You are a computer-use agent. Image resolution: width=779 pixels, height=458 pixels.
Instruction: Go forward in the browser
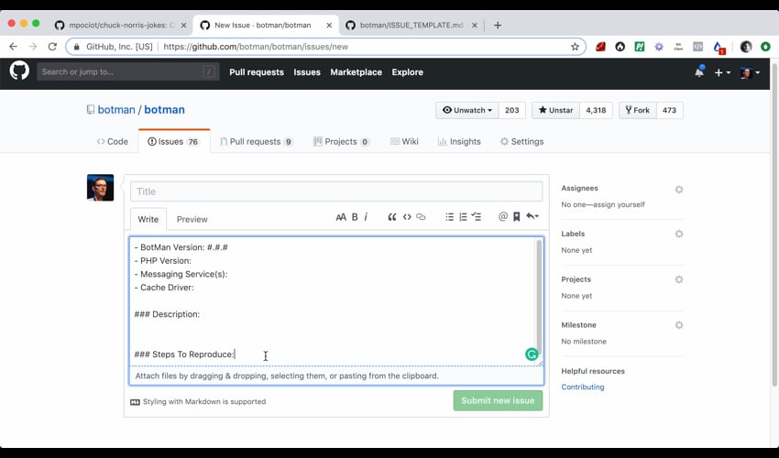(x=33, y=47)
